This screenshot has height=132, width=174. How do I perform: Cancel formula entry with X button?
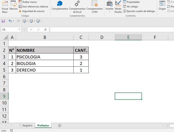(x=31, y=30)
